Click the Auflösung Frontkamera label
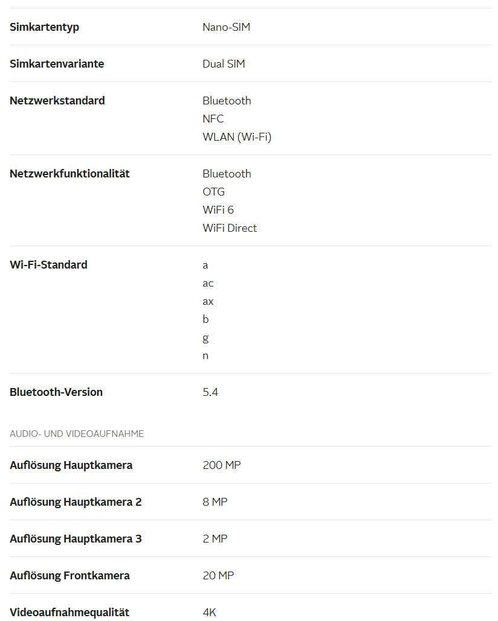Viewport: 498px width, 621px height. [x=70, y=576]
